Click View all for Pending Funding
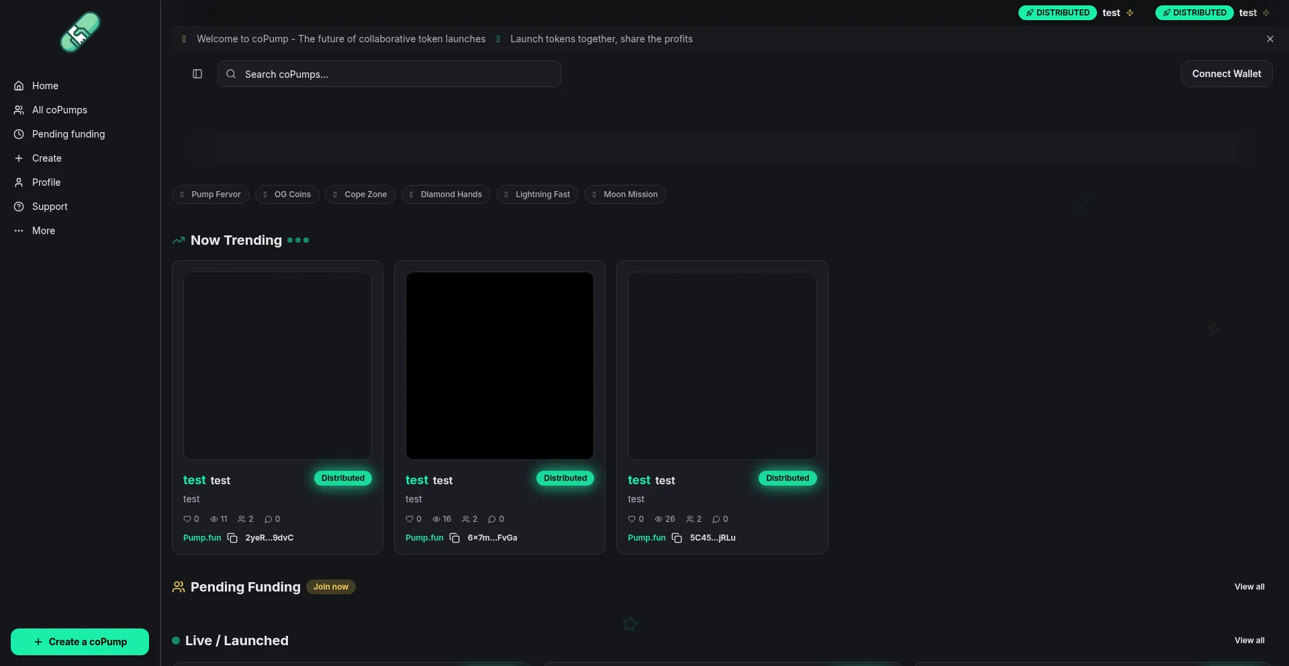 (x=1249, y=587)
